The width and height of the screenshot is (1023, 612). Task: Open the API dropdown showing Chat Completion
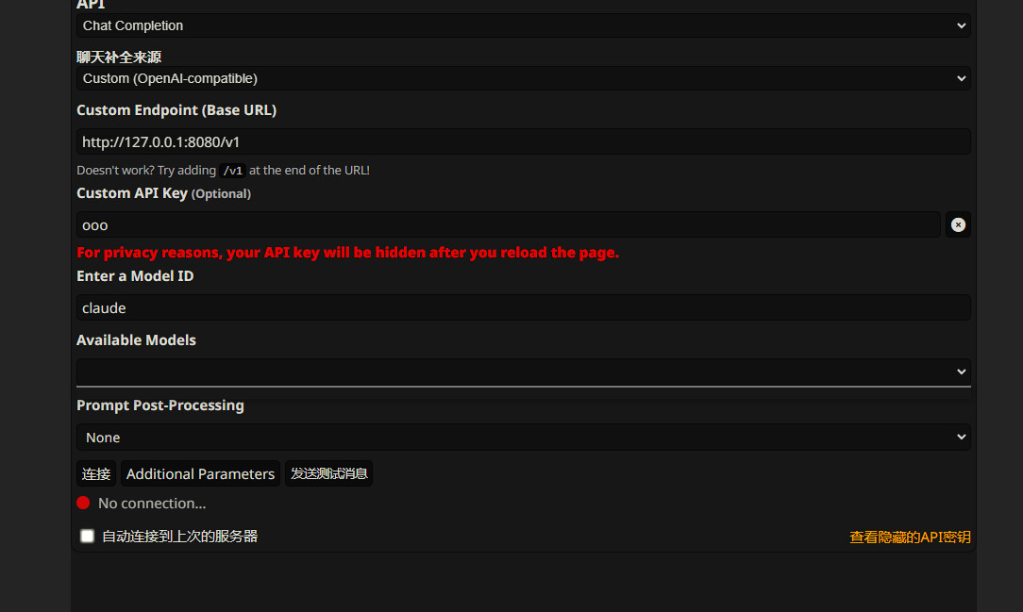coord(523,25)
